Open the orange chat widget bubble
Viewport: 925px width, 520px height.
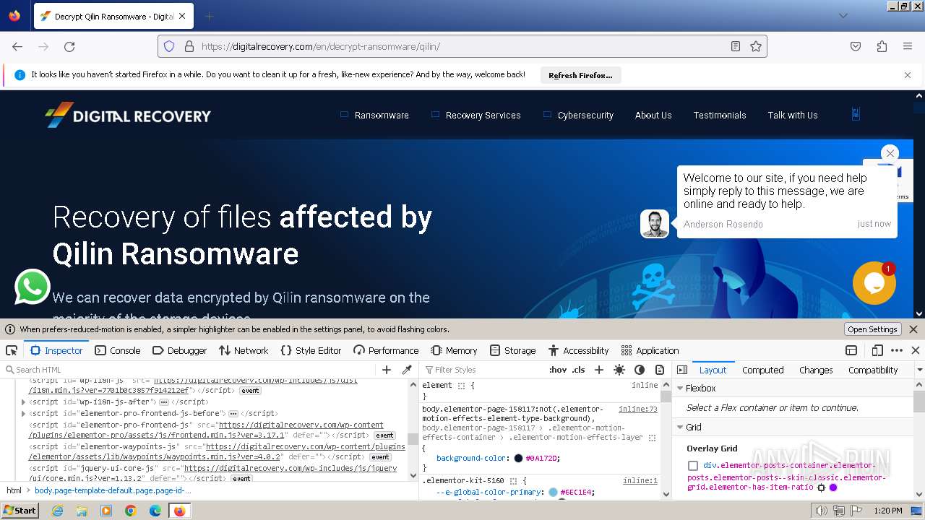click(874, 283)
